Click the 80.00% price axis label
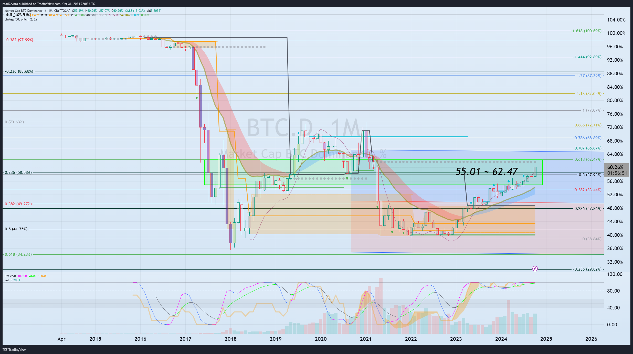633x354 pixels. 615,101
